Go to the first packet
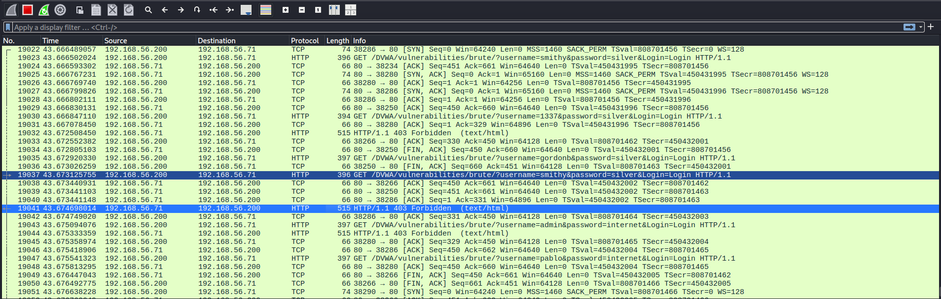Image resolution: width=941 pixels, height=299 pixels. coord(213,10)
